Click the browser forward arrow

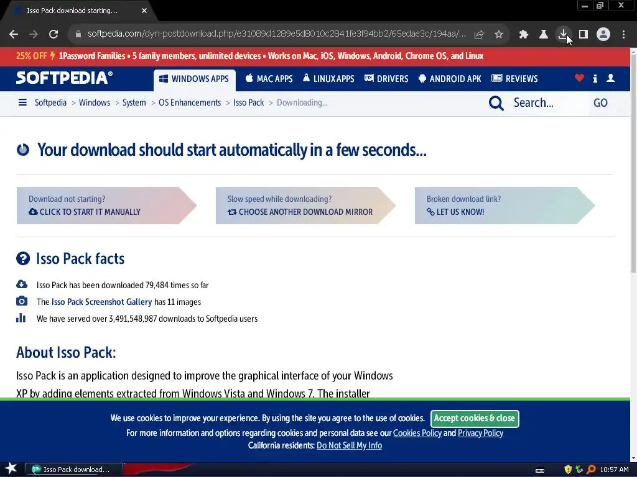tap(34, 34)
